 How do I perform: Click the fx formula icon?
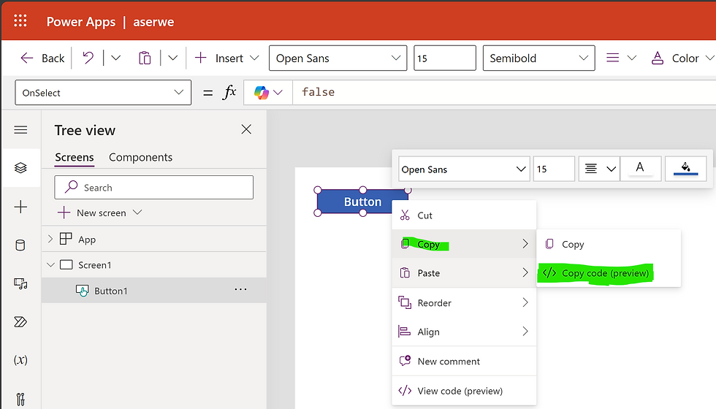click(229, 92)
